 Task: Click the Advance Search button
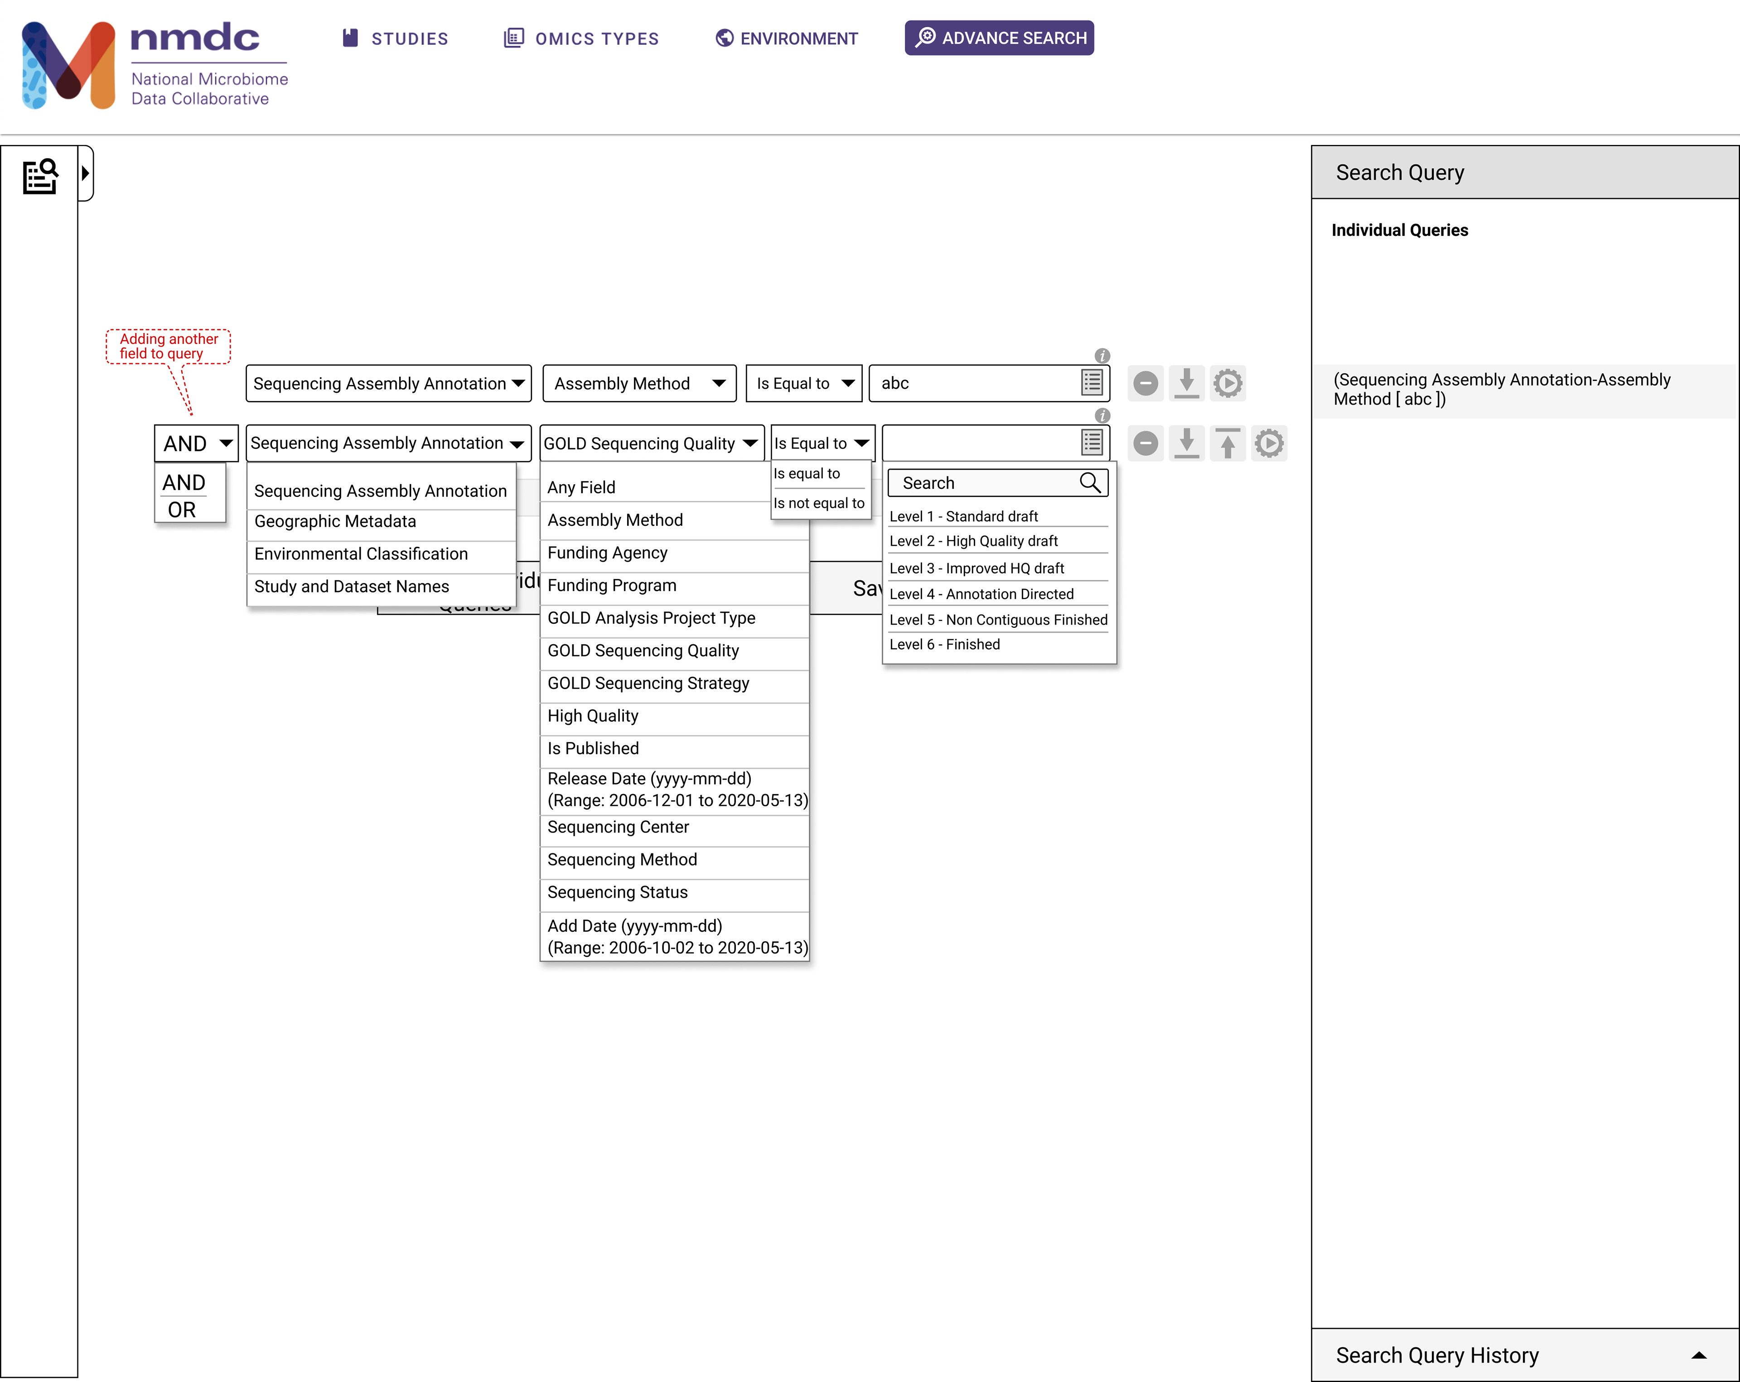click(x=999, y=38)
